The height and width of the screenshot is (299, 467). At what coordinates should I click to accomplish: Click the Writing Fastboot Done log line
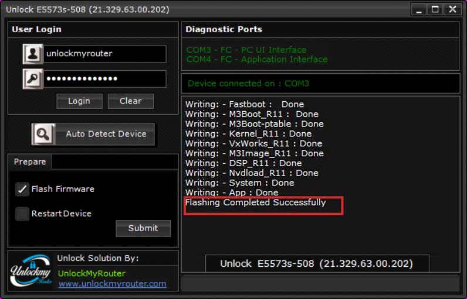pyautogui.click(x=245, y=104)
